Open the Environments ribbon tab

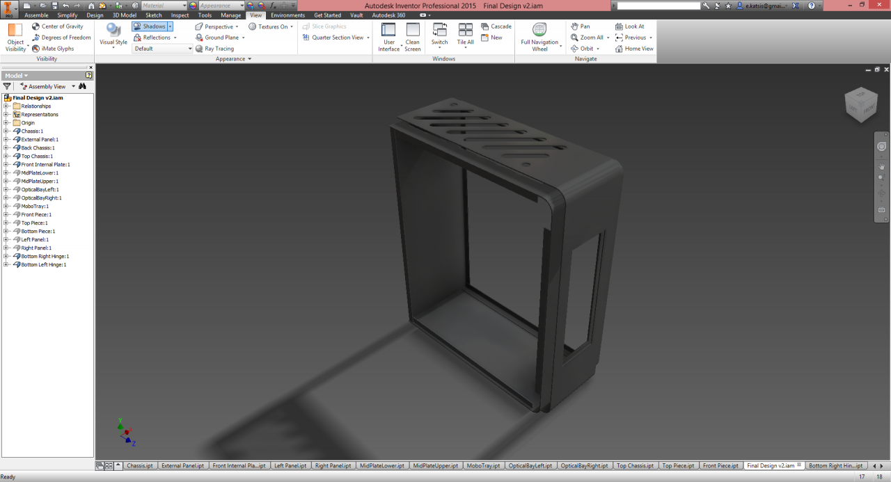point(287,15)
